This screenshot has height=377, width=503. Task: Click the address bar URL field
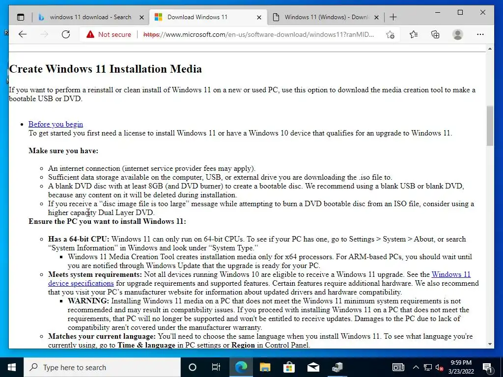[x=258, y=34]
